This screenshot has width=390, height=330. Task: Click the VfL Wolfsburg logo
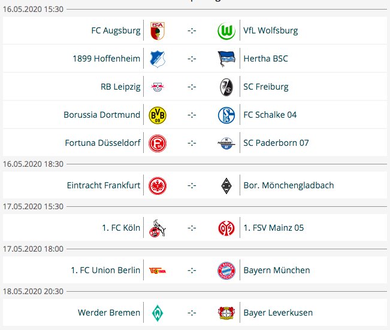[226, 30]
